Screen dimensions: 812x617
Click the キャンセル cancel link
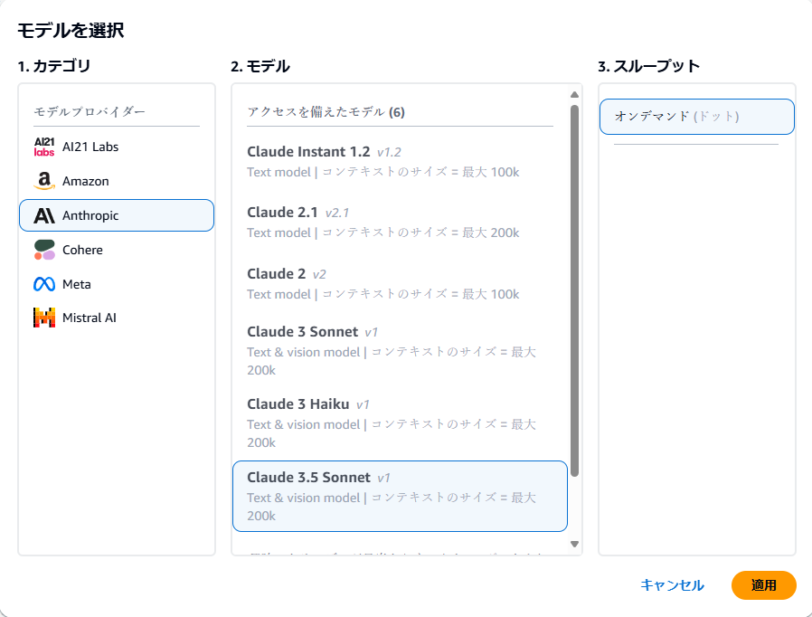[x=672, y=585]
